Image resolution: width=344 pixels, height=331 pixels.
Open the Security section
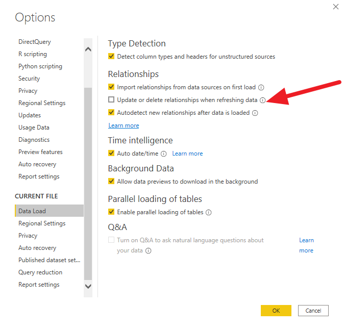[29, 79]
